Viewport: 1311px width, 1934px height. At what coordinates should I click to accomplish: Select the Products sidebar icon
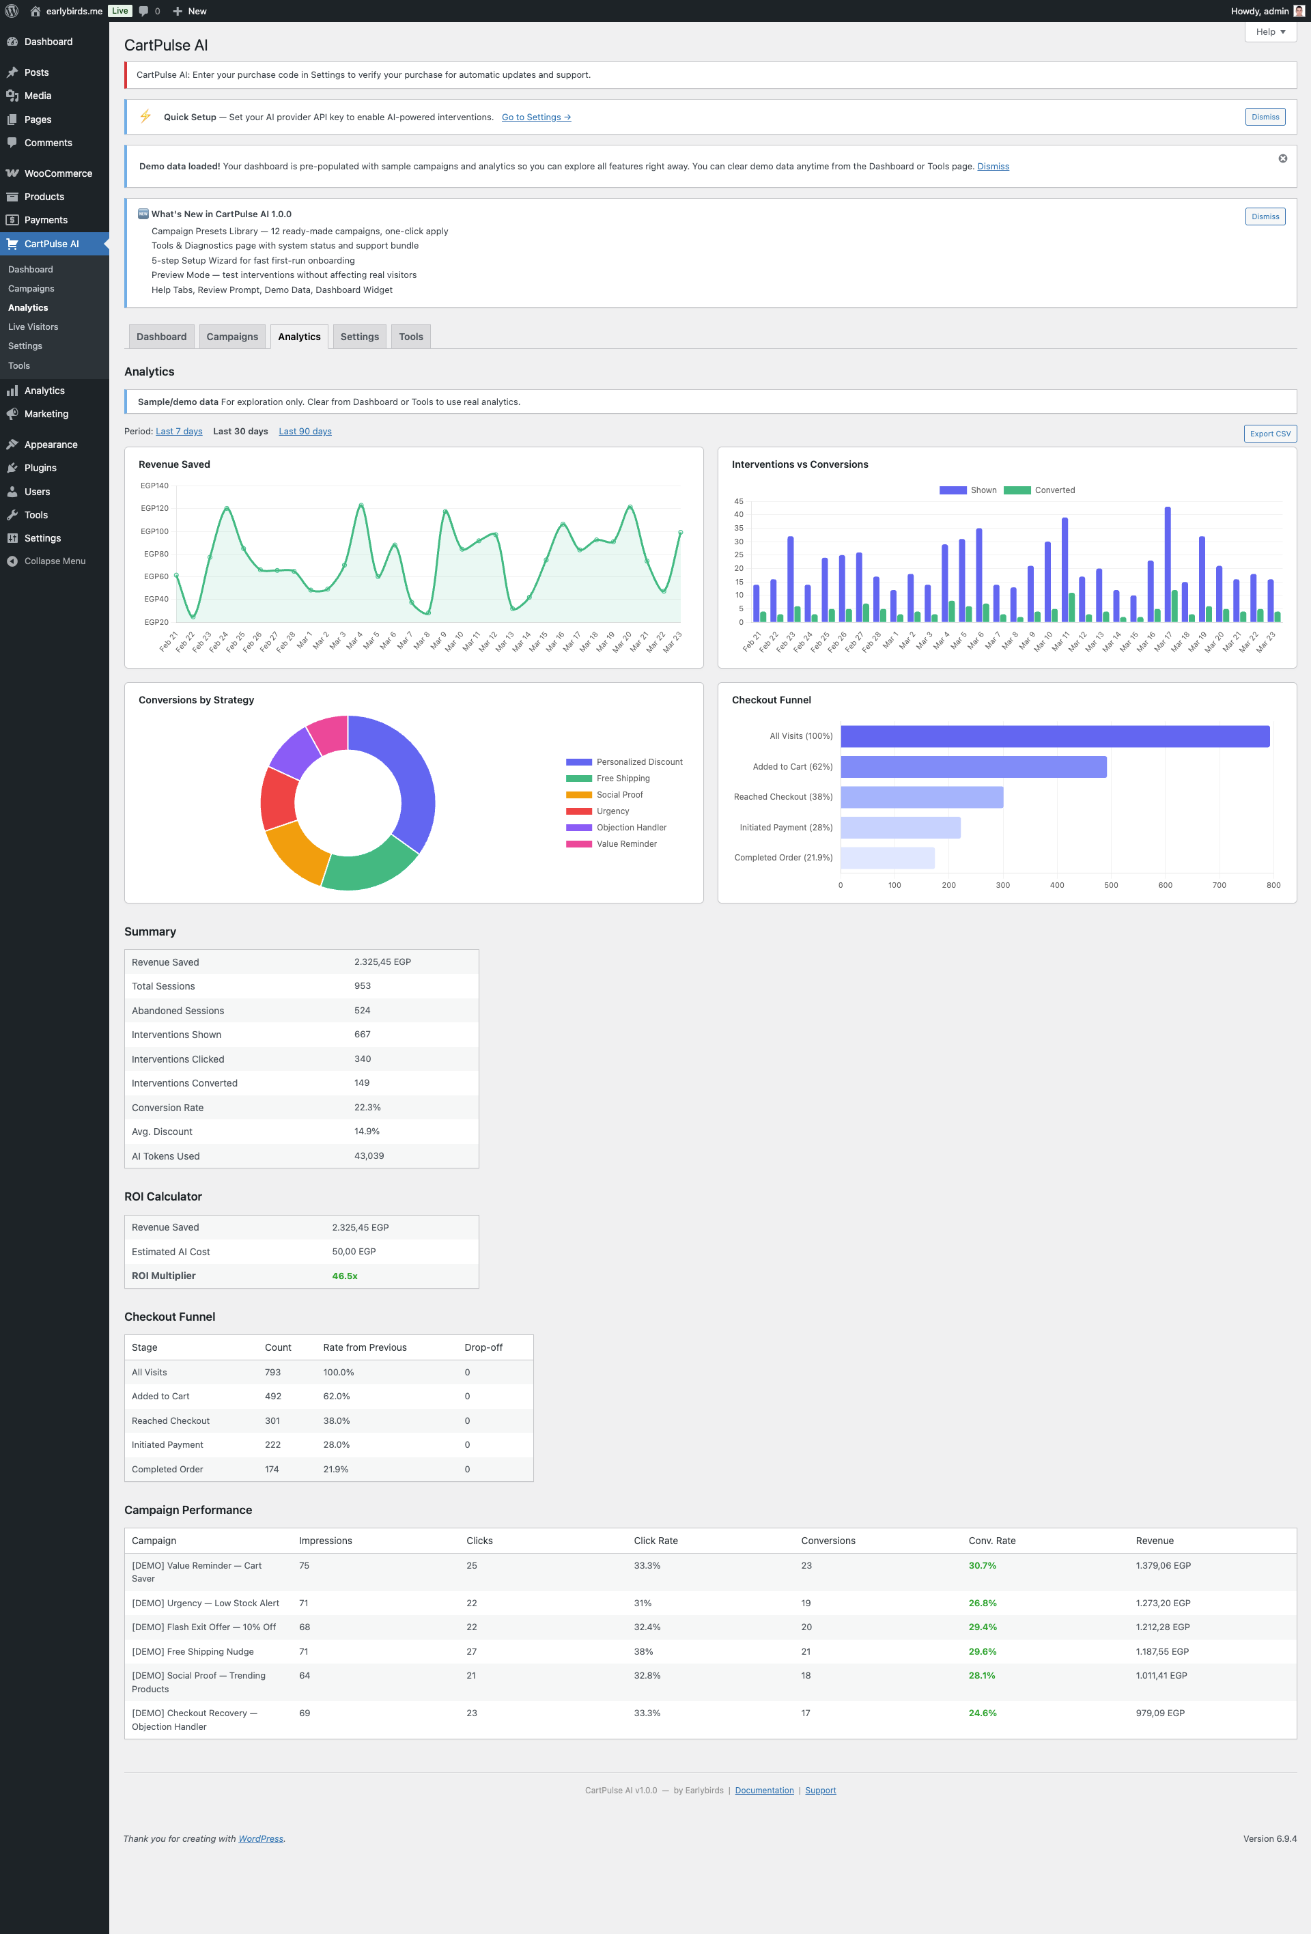[x=13, y=197]
